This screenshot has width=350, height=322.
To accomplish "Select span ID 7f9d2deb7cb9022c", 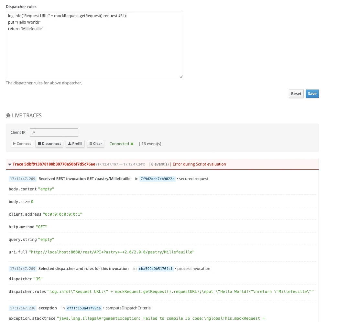I will [x=158, y=179].
